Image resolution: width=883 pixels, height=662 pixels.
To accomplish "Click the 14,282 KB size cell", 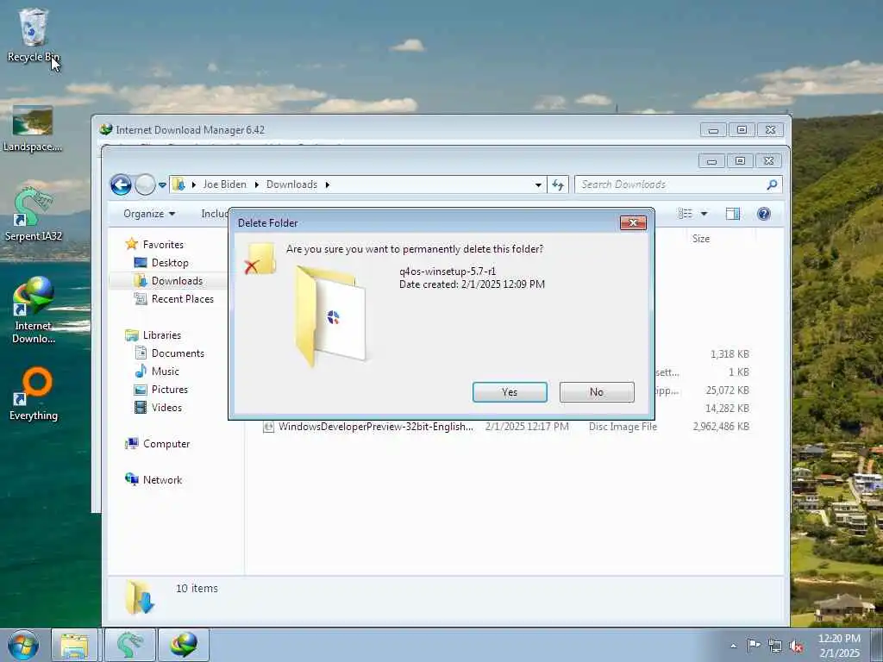I will point(728,408).
